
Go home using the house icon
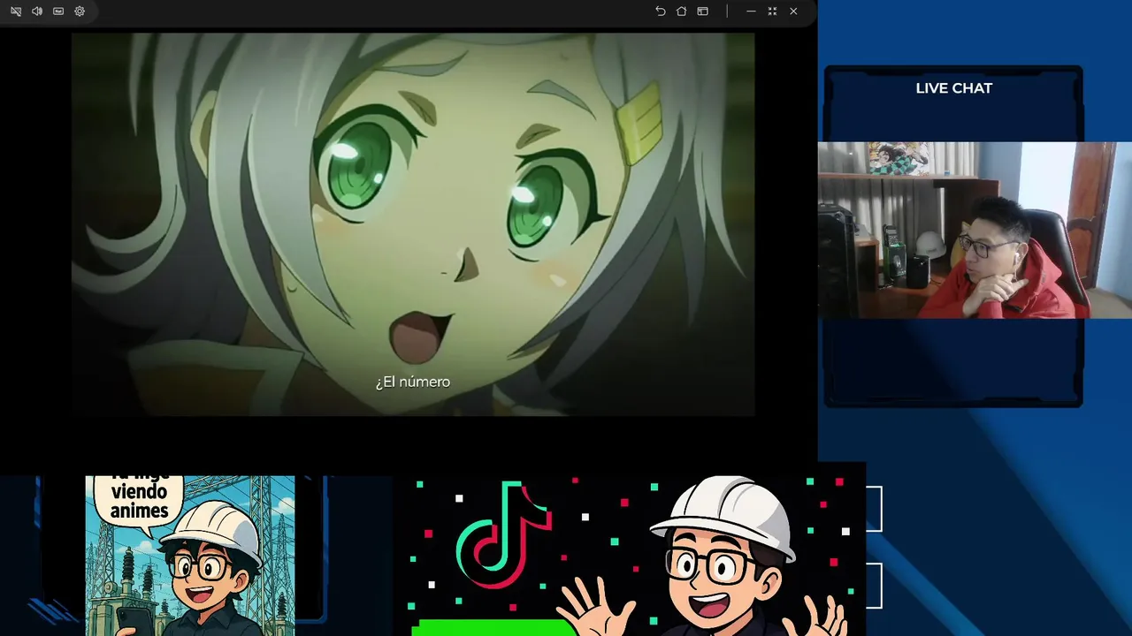point(681,11)
